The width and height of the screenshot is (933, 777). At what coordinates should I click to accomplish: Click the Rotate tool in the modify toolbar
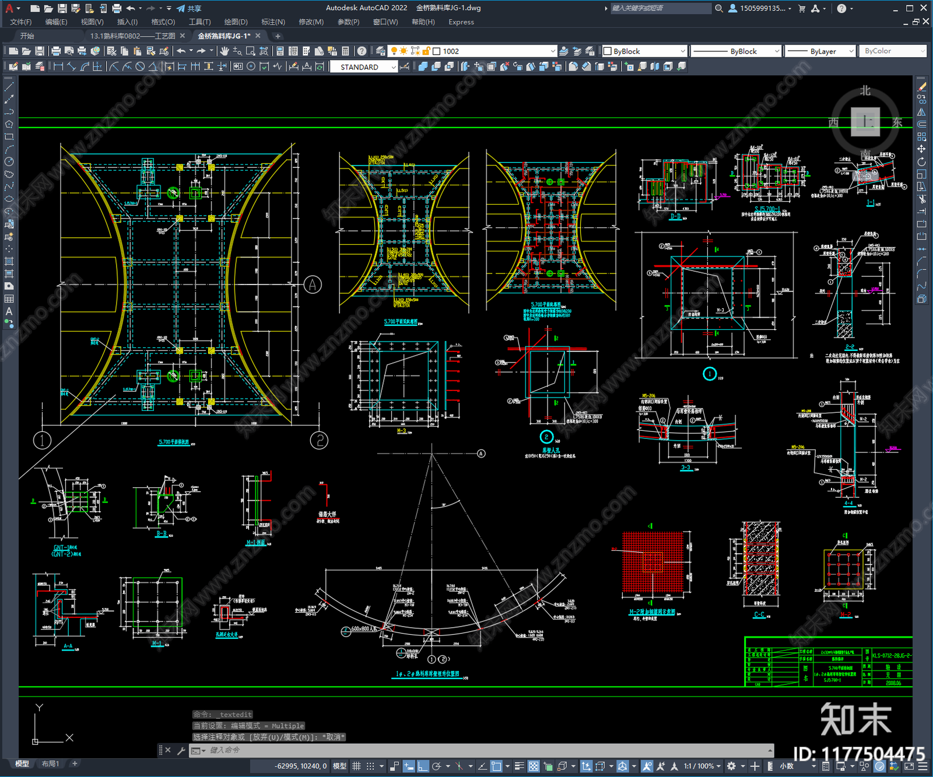pyautogui.click(x=921, y=161)
